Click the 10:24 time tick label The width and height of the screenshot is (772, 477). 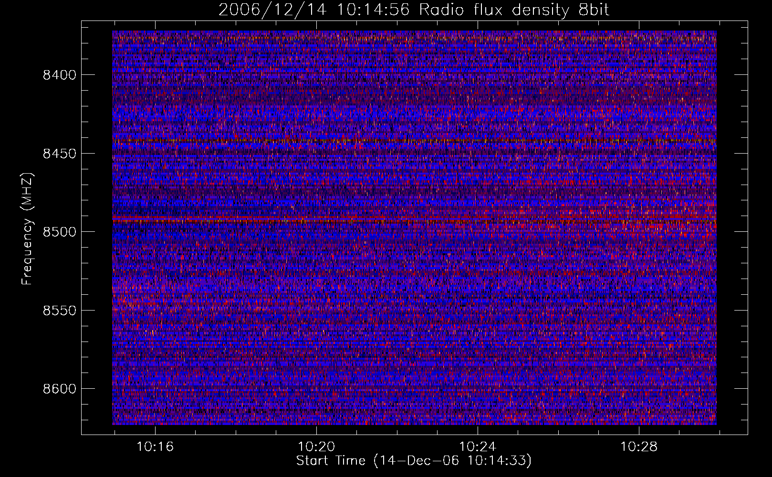[x=478, y=447]
